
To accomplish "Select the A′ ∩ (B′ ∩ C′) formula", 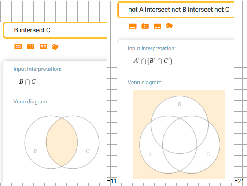I will [x=152, y=61].
